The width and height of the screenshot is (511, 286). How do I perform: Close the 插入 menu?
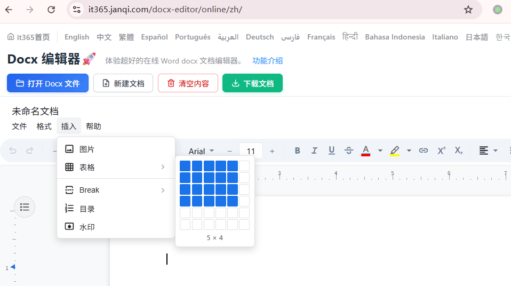69,126
